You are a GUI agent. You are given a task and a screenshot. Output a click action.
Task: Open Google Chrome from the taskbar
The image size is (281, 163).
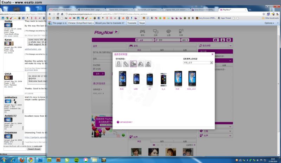click(31, 160)
